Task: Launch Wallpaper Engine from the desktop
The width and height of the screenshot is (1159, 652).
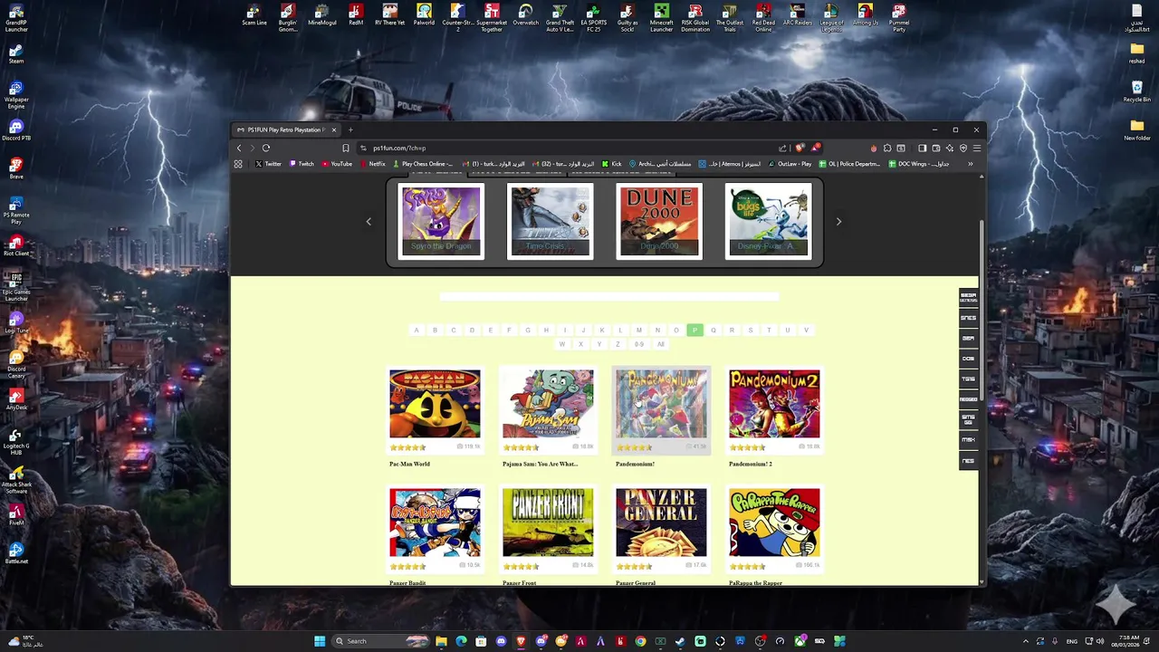Action: click(16, 95)
